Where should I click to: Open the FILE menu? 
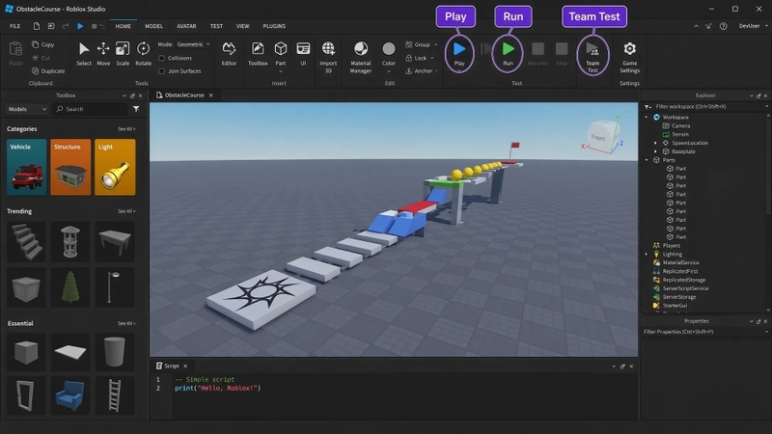[x=15, y=26]
